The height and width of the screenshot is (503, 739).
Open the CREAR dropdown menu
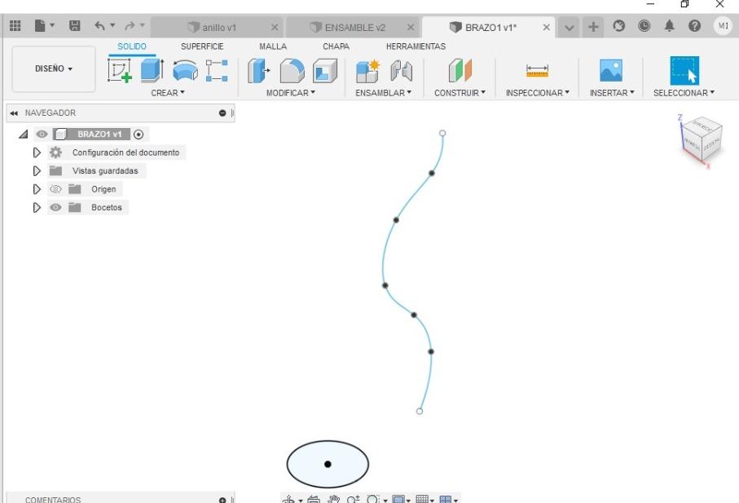click(168, 93)
